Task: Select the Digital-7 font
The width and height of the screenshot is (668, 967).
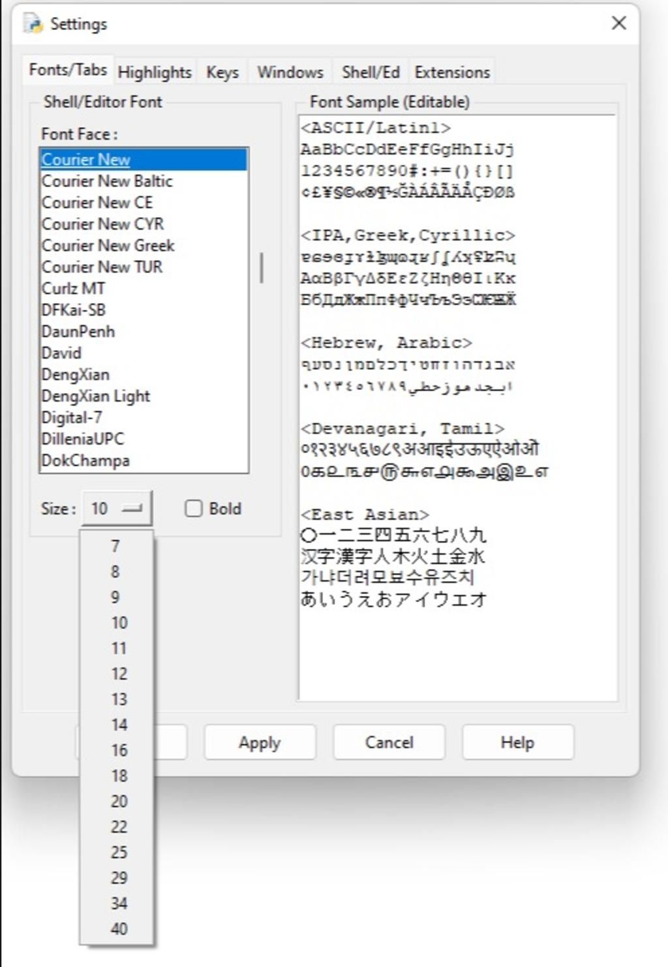Action: point(144,418)
